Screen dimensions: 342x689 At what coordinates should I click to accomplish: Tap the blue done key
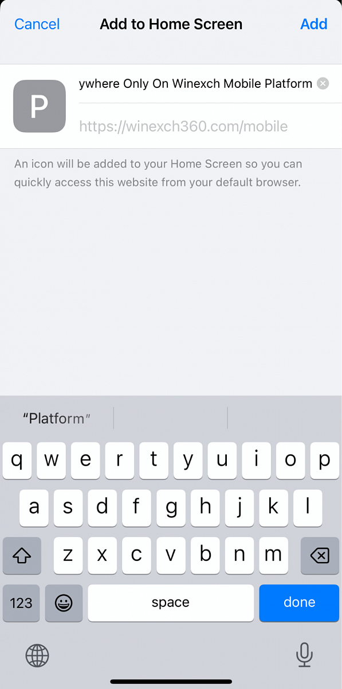(299, 603)
